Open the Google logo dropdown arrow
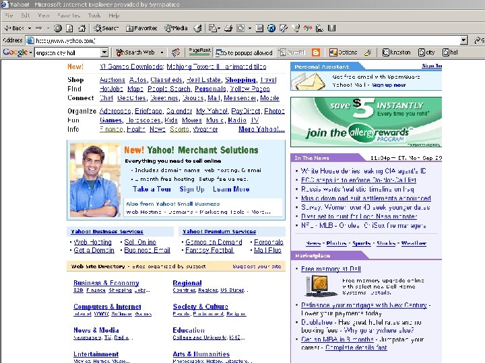 pos(30,52)
